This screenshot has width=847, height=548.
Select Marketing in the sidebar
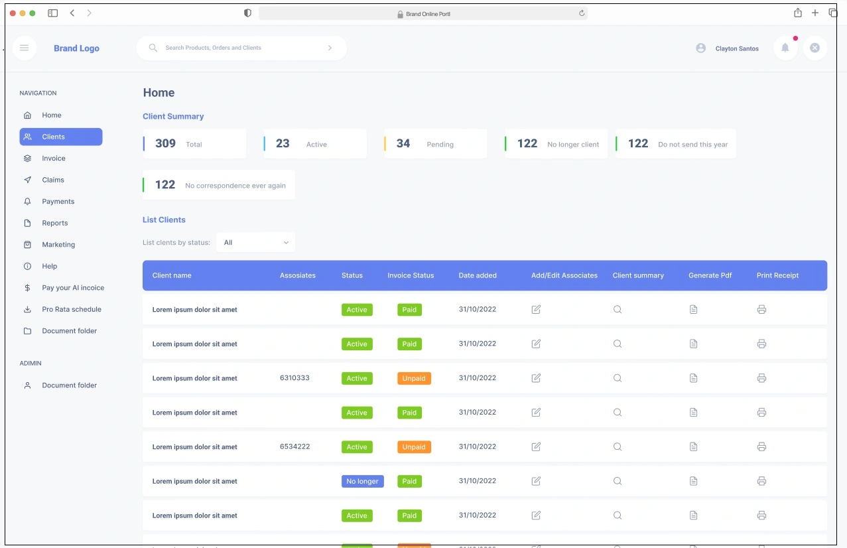click(x=58, y=245)
